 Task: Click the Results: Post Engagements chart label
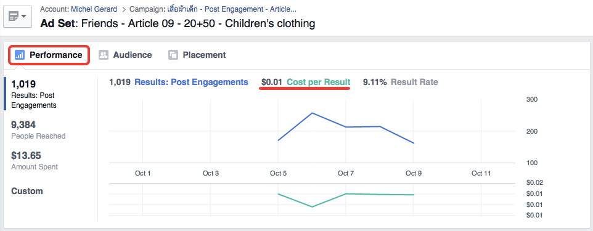pyautogui.click(x=191, y=82)
